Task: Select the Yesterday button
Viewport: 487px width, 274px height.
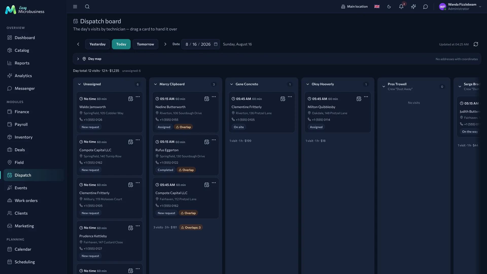Action: coord(97,44)
